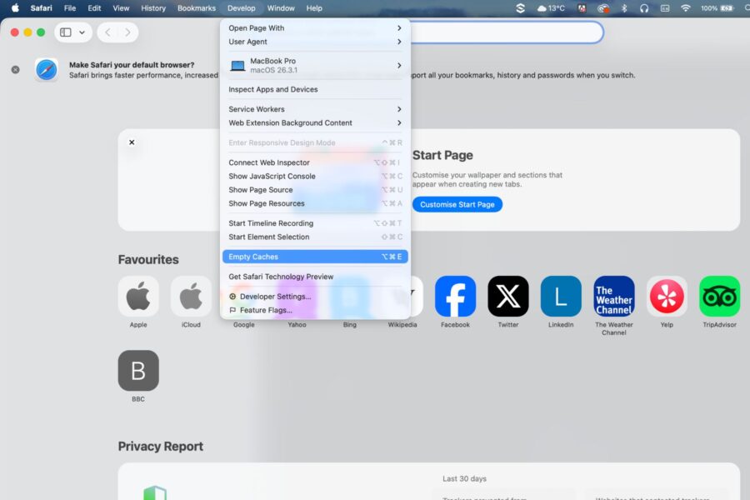Click the Customise Start Page button
750x500 pixels.
(457, 204)
